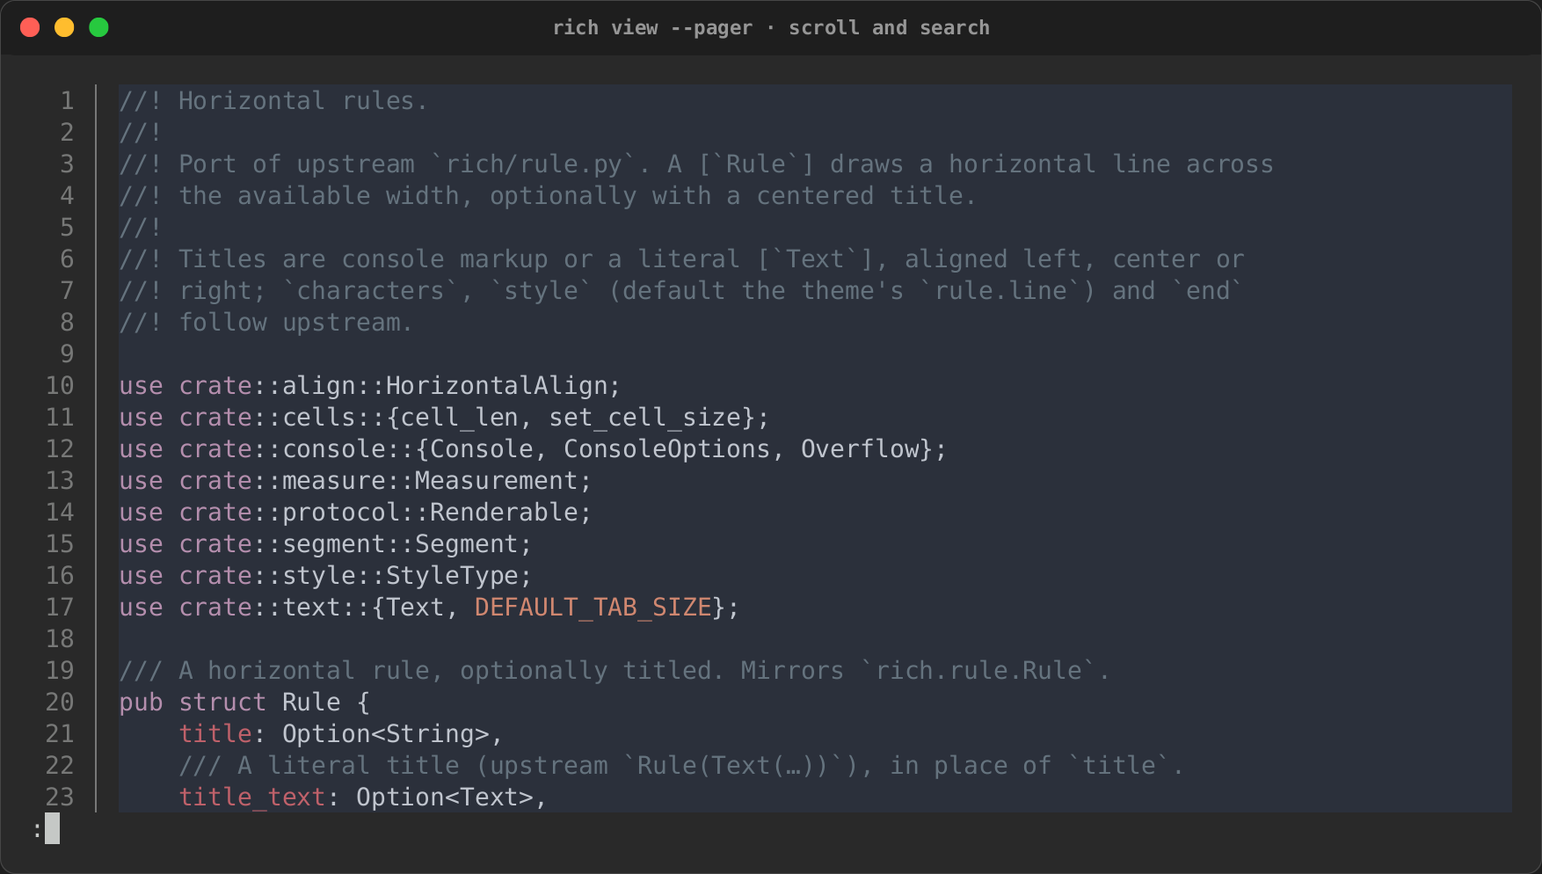Click the 'use crate::style::StyleType;' line

coord(325,576)
